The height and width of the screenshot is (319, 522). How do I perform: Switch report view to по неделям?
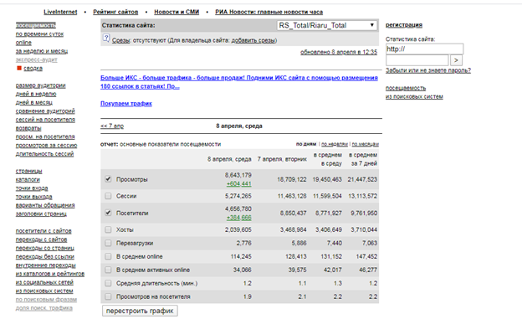point(335,144)
